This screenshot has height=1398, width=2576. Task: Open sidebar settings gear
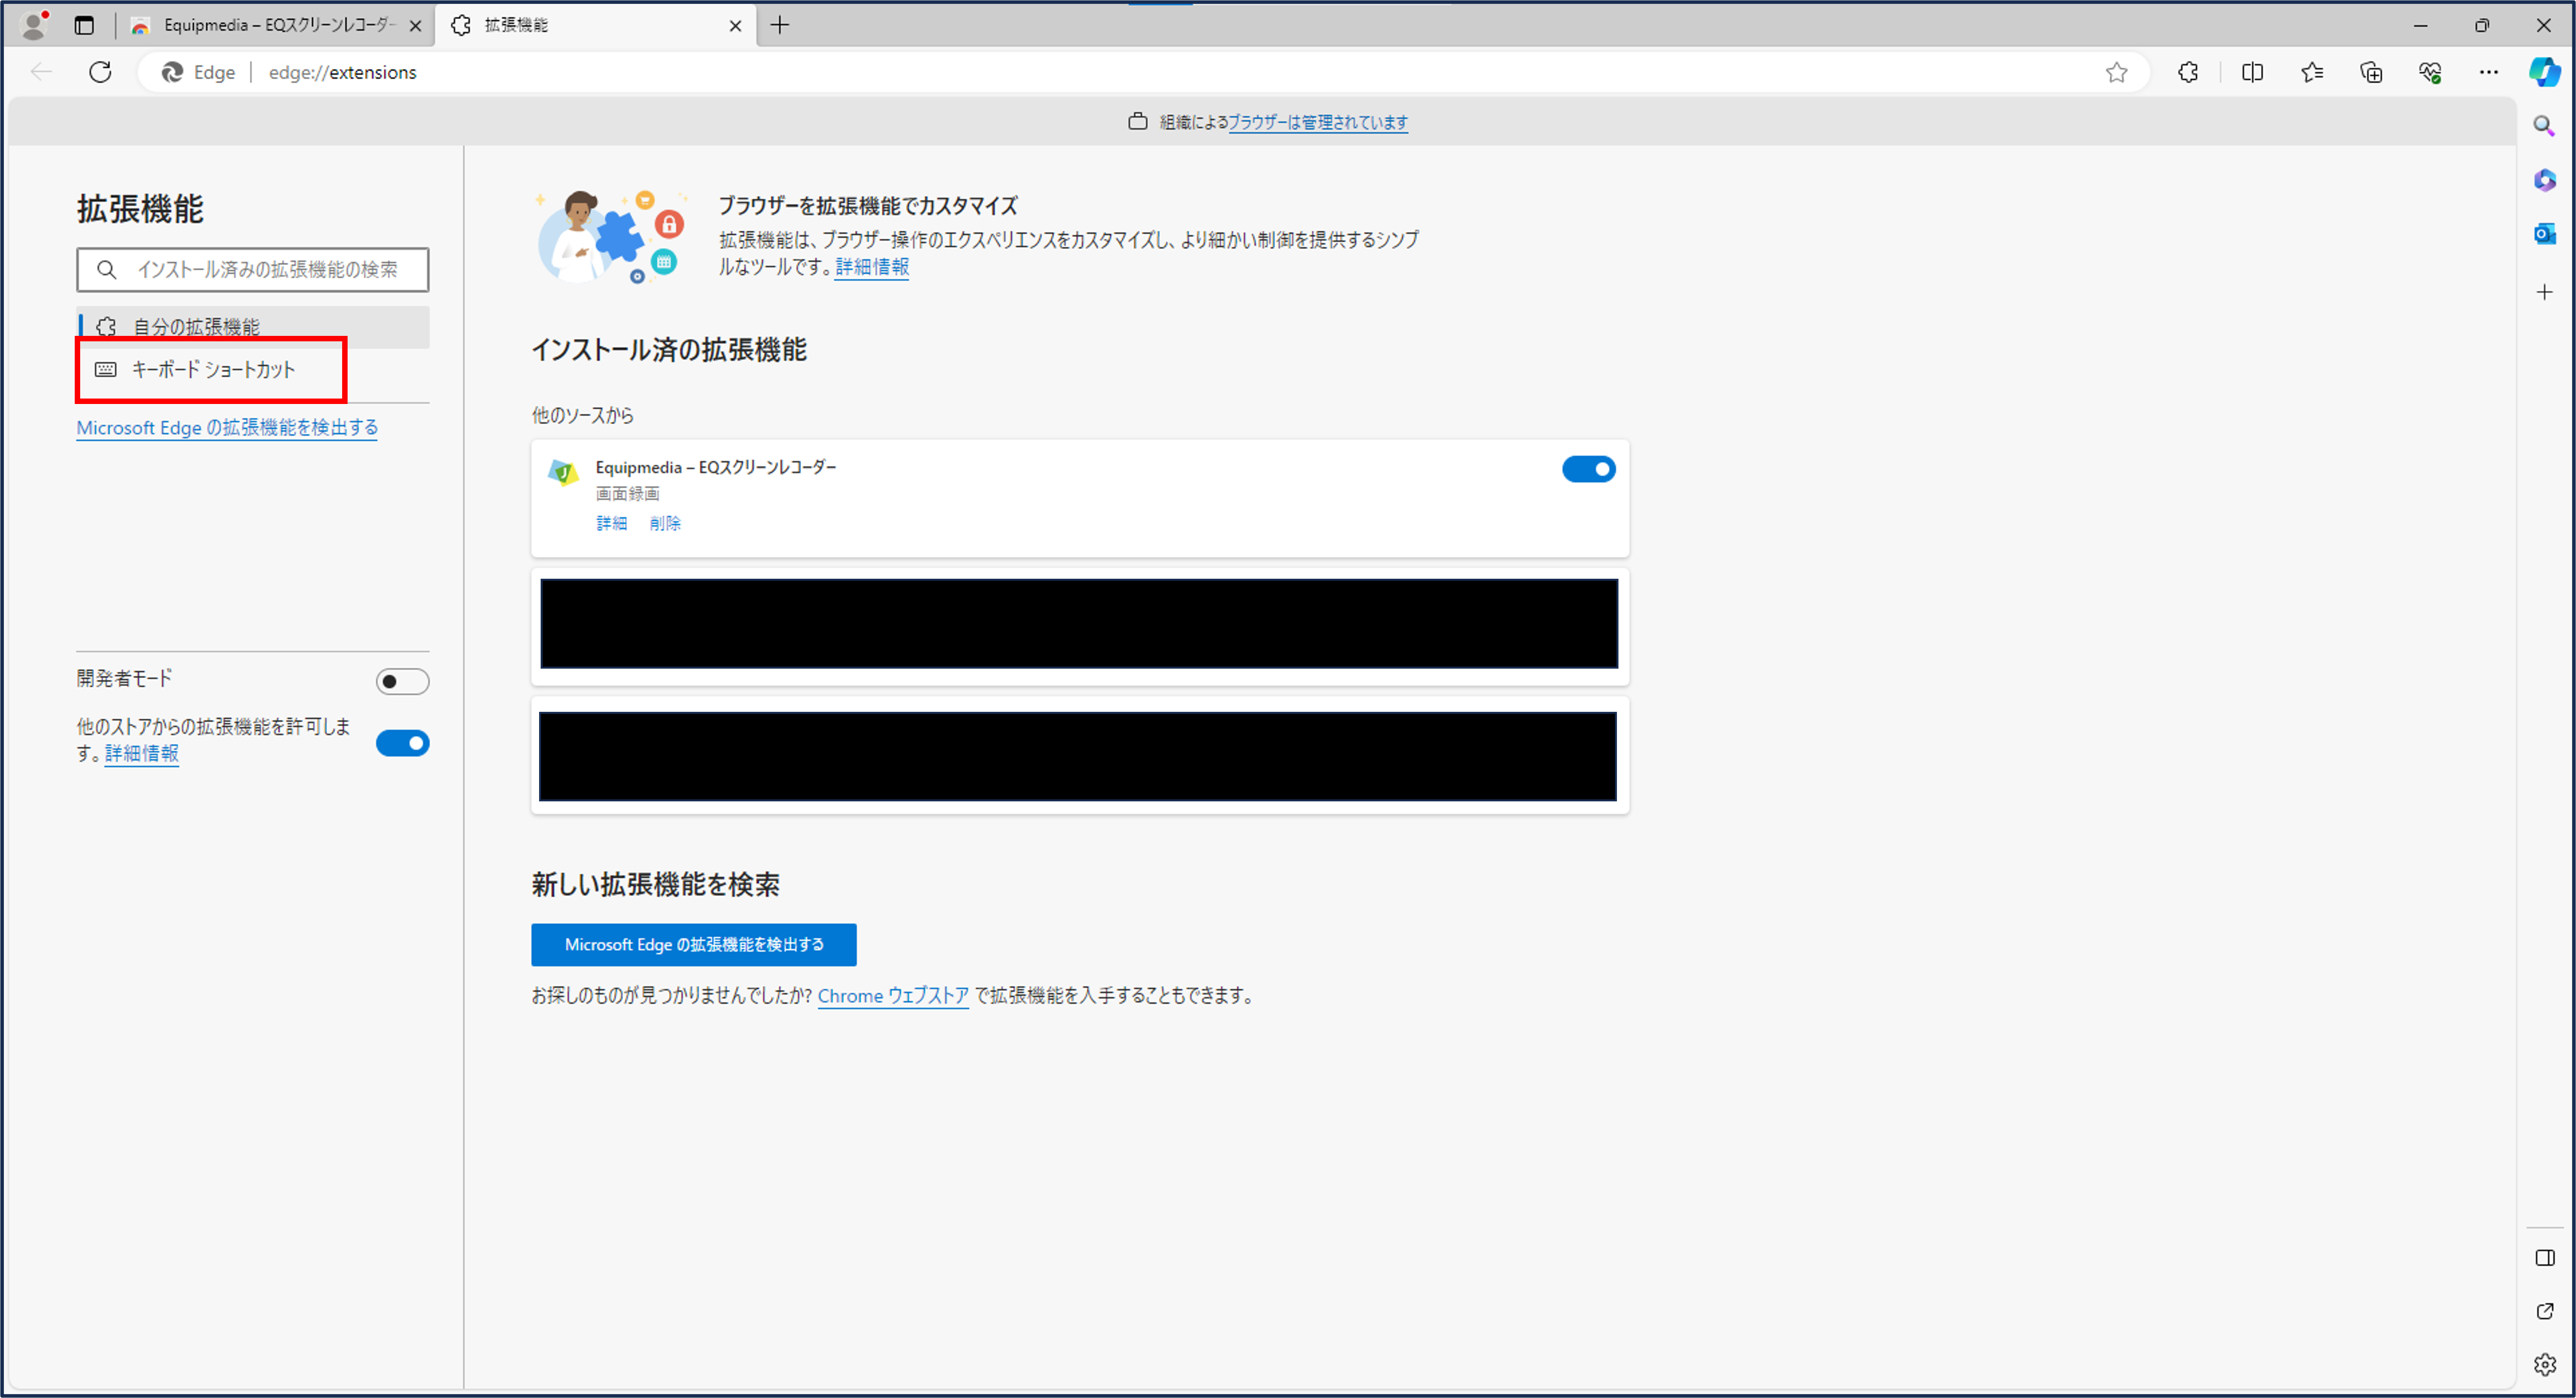click(2545, 1364)
